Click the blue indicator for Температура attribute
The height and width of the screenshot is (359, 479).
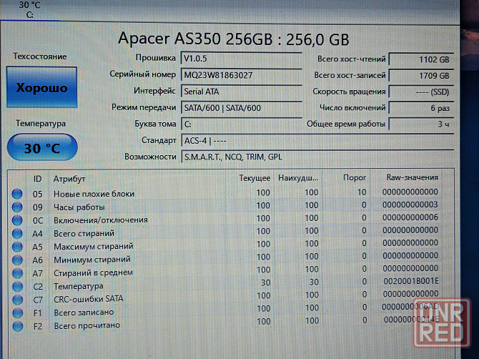(x=17, y=286)
